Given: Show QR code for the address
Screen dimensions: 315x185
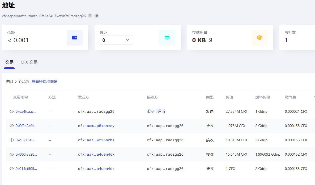Looking at the screenshot, I should 97,16.
